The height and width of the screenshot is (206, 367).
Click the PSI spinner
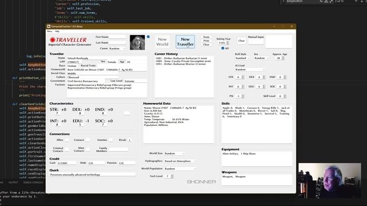[x=240, y=96]
